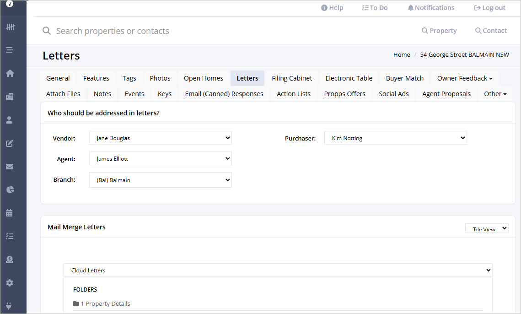The image size is (521, 314).
Task: Open contacts via the person sidebar icon
Action: (10, 120)
